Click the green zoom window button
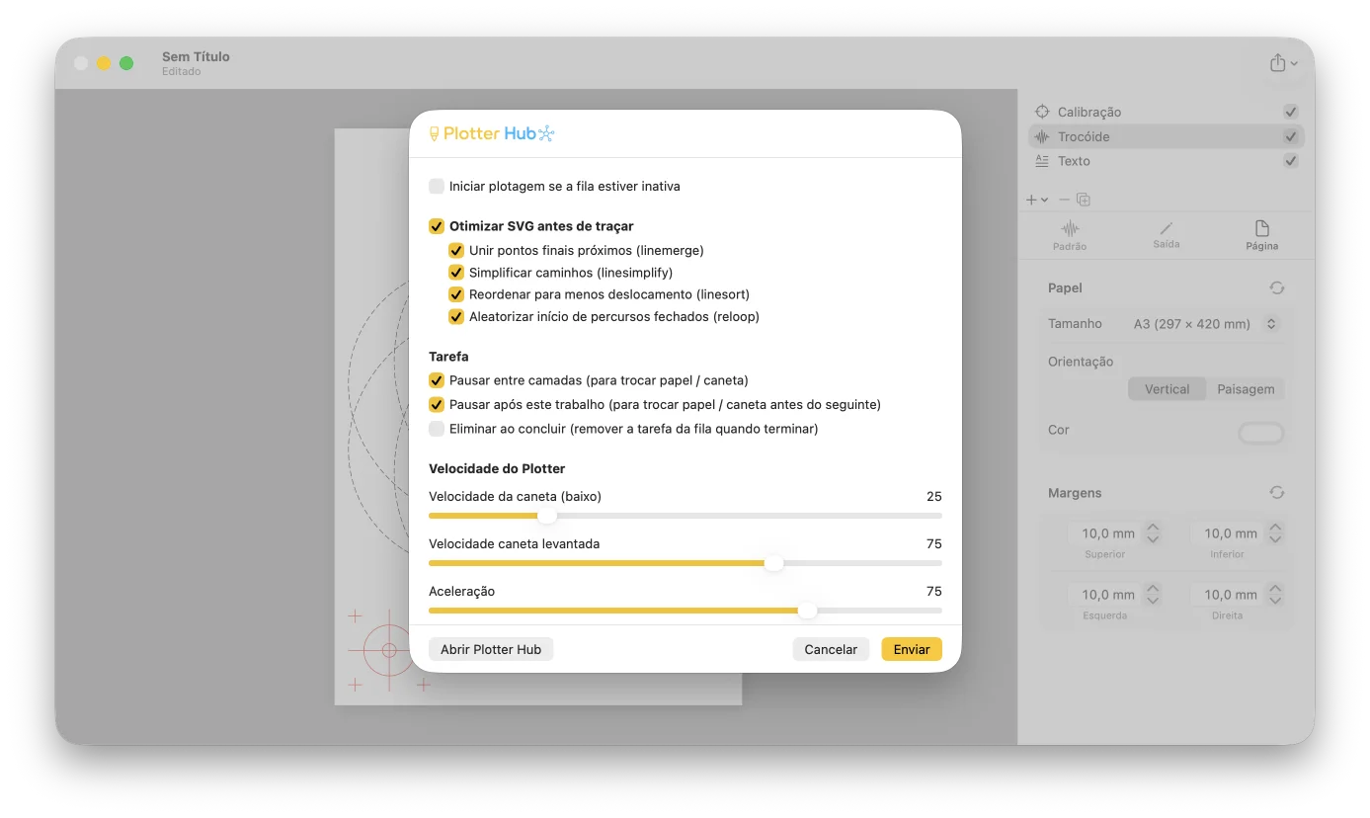 (126, 63)
